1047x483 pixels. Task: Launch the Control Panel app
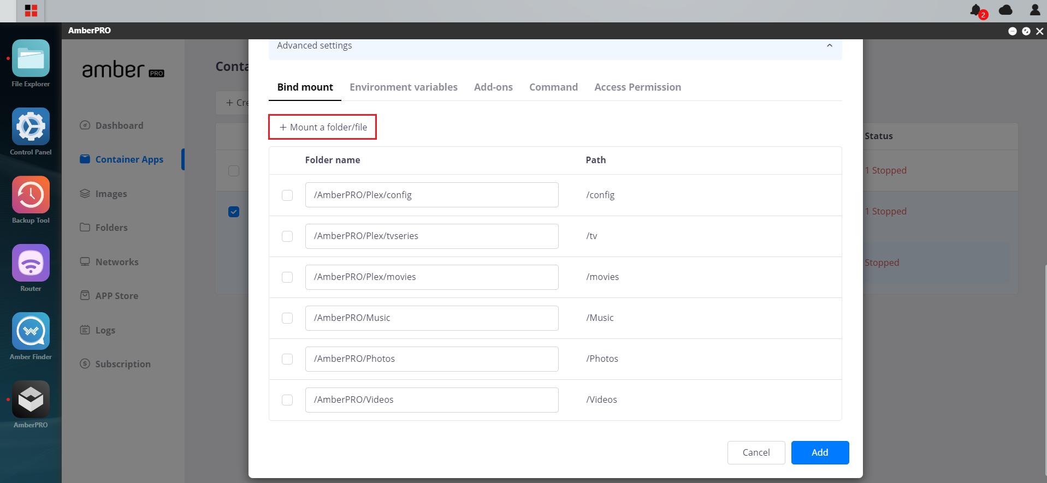pos(31,127)
